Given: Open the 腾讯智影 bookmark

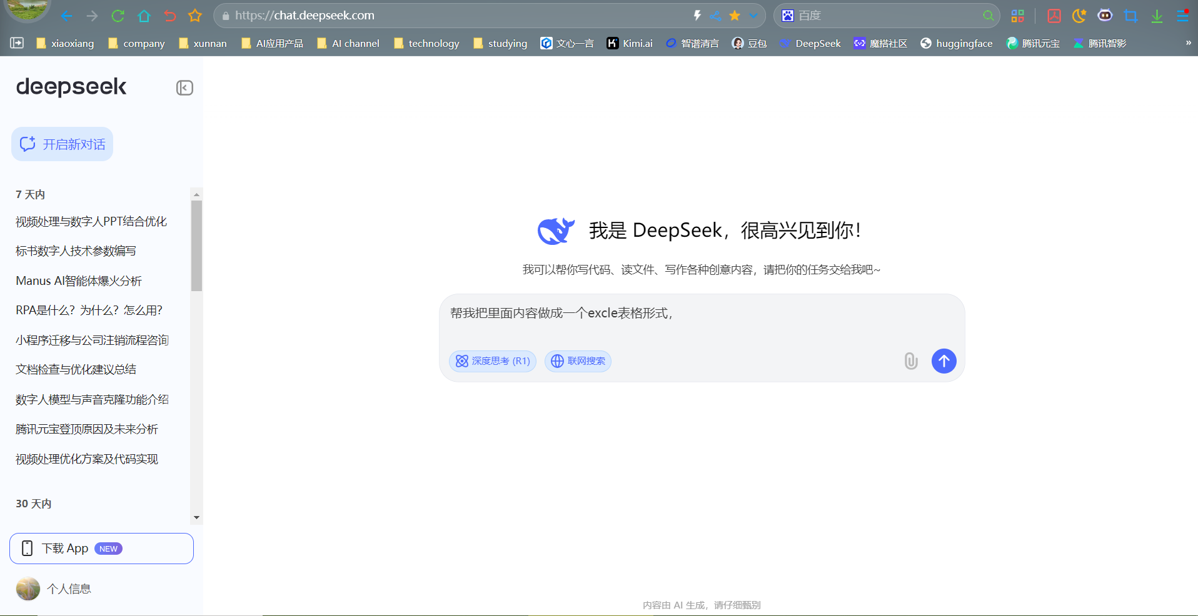Looking at the screenshot, I should coord(1100,43).
